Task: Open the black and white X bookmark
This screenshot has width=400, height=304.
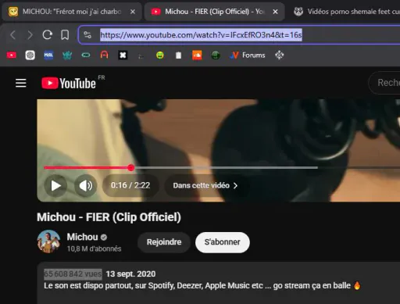Action: 123,55
